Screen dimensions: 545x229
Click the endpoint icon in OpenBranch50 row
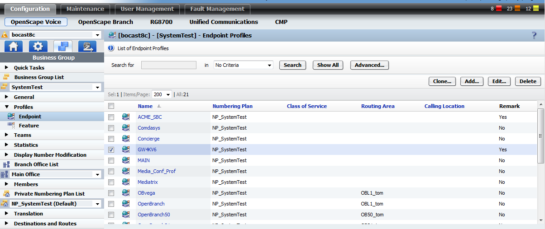point(125,215)
